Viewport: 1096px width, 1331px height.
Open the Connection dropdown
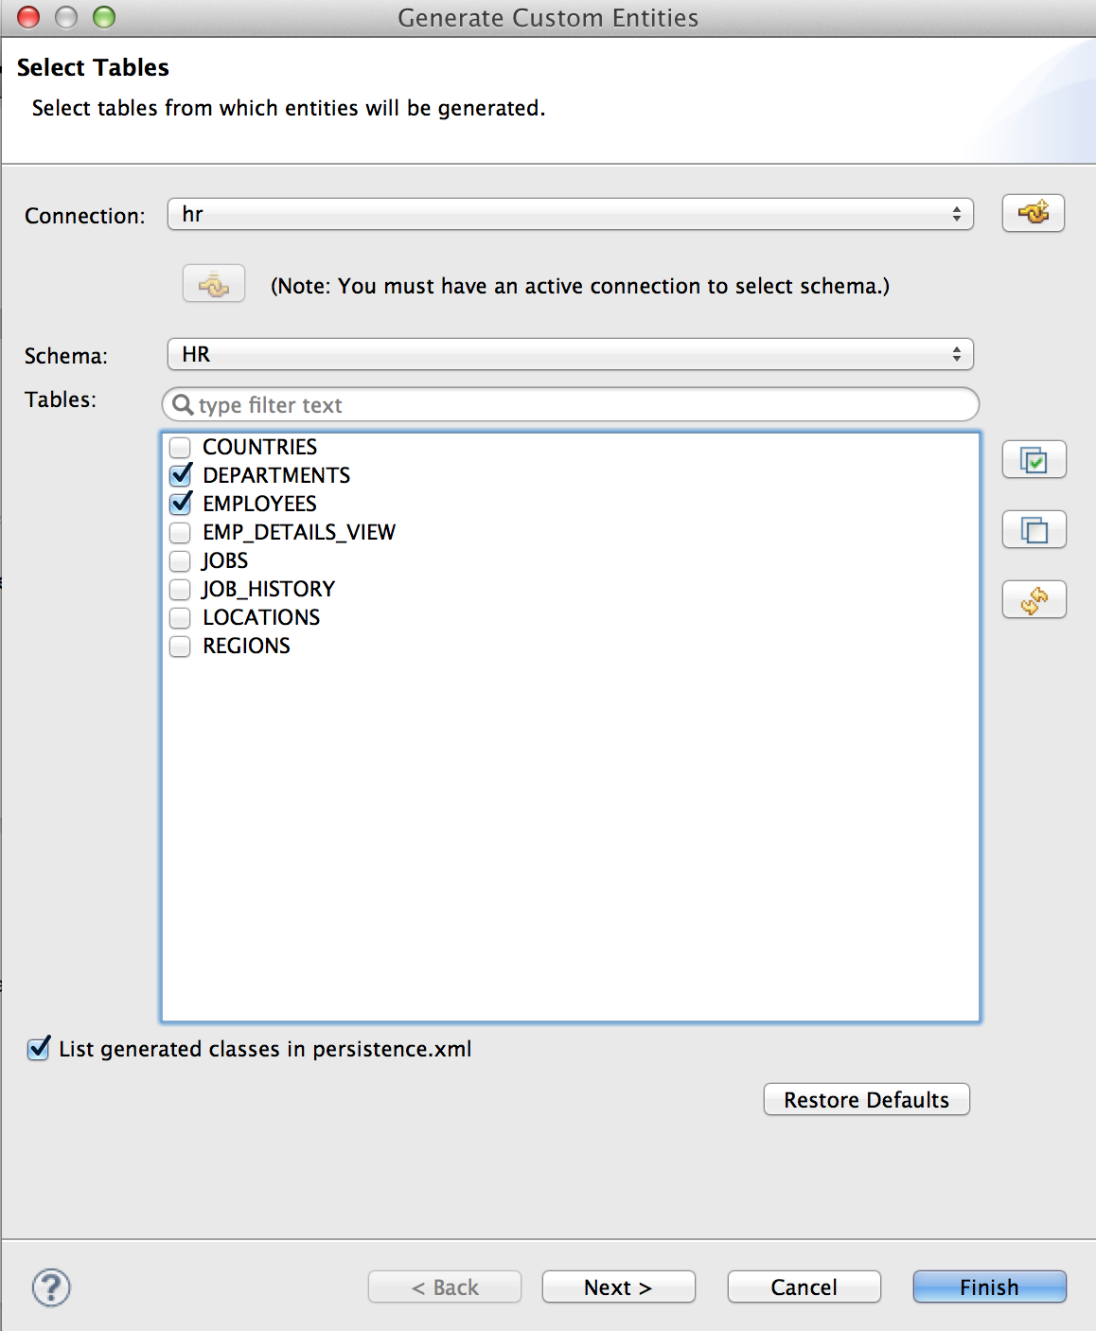pos(959,214)
